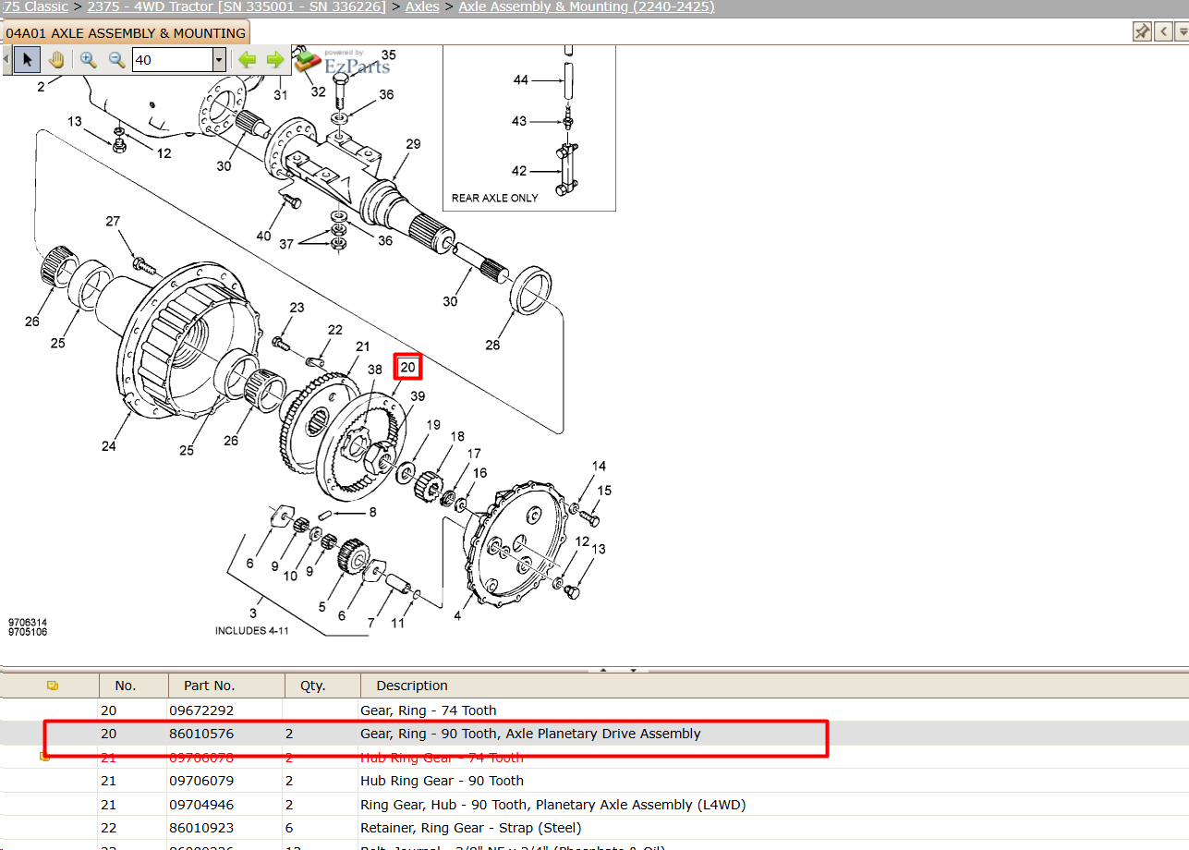Image resolution: width=1189 pixels, height=850 pixels.
Task: Zoom out of the diagram
Action: point(117,60)
